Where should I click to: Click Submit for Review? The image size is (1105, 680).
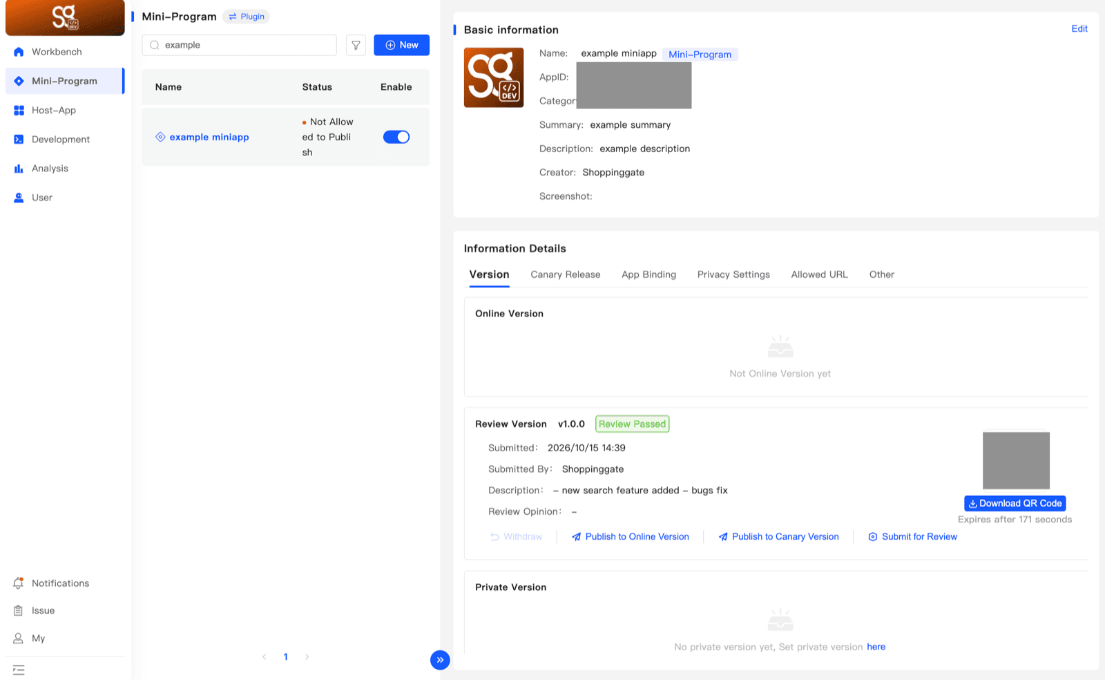(913, 536)
